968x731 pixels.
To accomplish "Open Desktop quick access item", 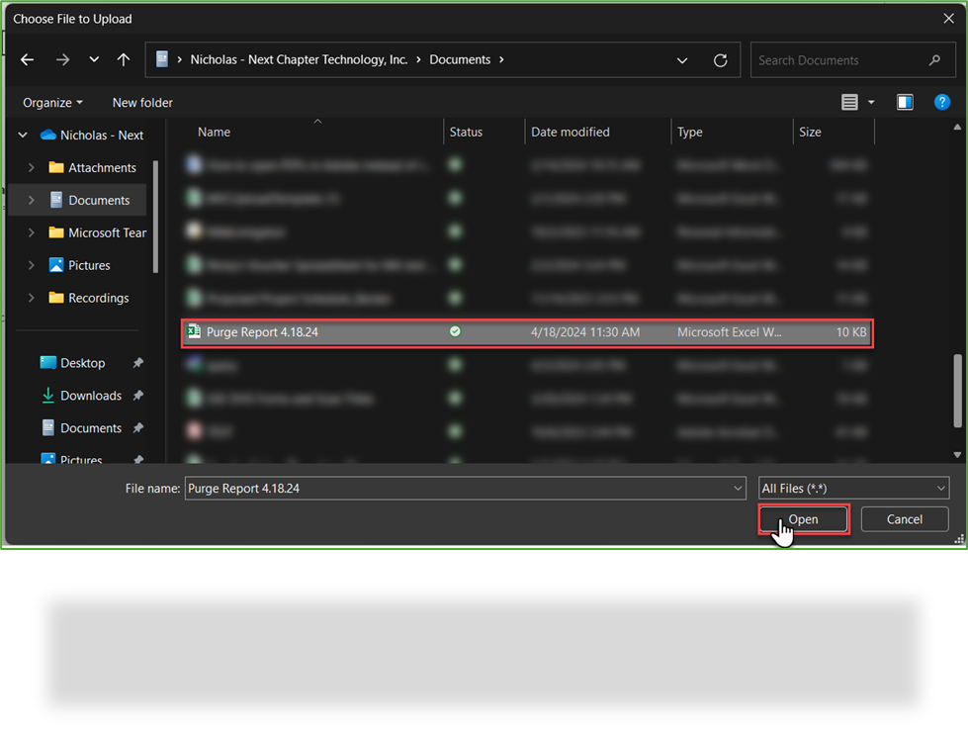I will click(x=72, y=363).
